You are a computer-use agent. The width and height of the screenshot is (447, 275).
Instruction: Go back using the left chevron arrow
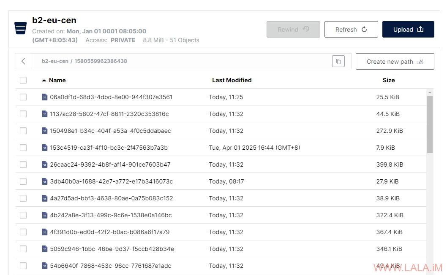23,62
